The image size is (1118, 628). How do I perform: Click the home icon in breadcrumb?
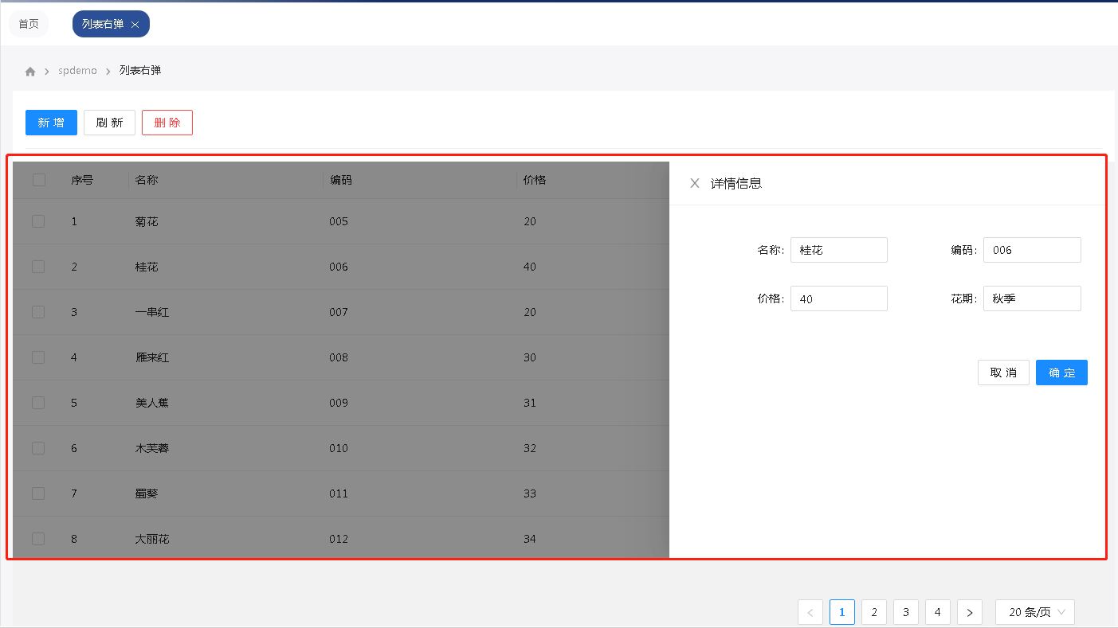(x=30, y=72)
